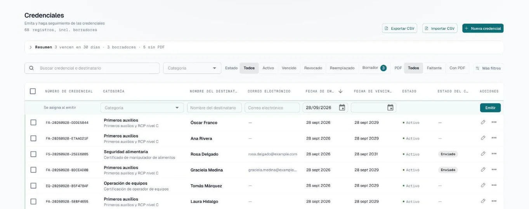The width and height of the screenshot is (529, 209).
Task: Edit Ana Rivera's credential with pencil icon
Action: point(483,138)
